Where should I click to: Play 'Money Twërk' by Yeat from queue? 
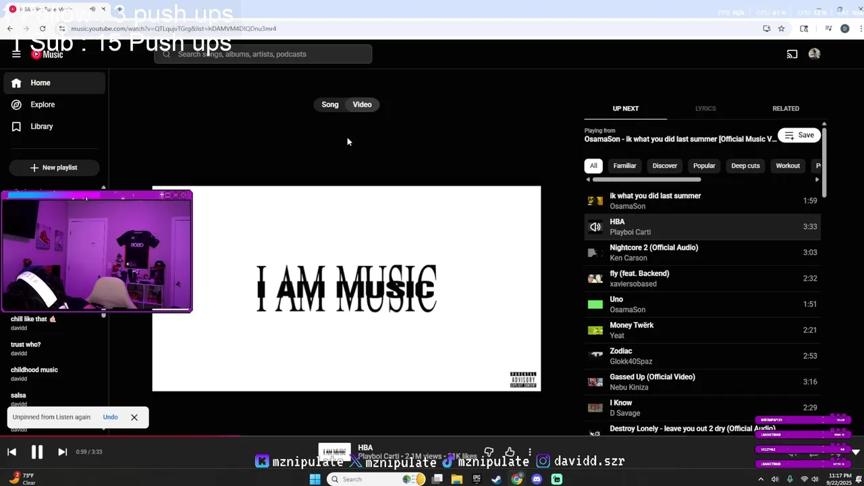[702, 330]
